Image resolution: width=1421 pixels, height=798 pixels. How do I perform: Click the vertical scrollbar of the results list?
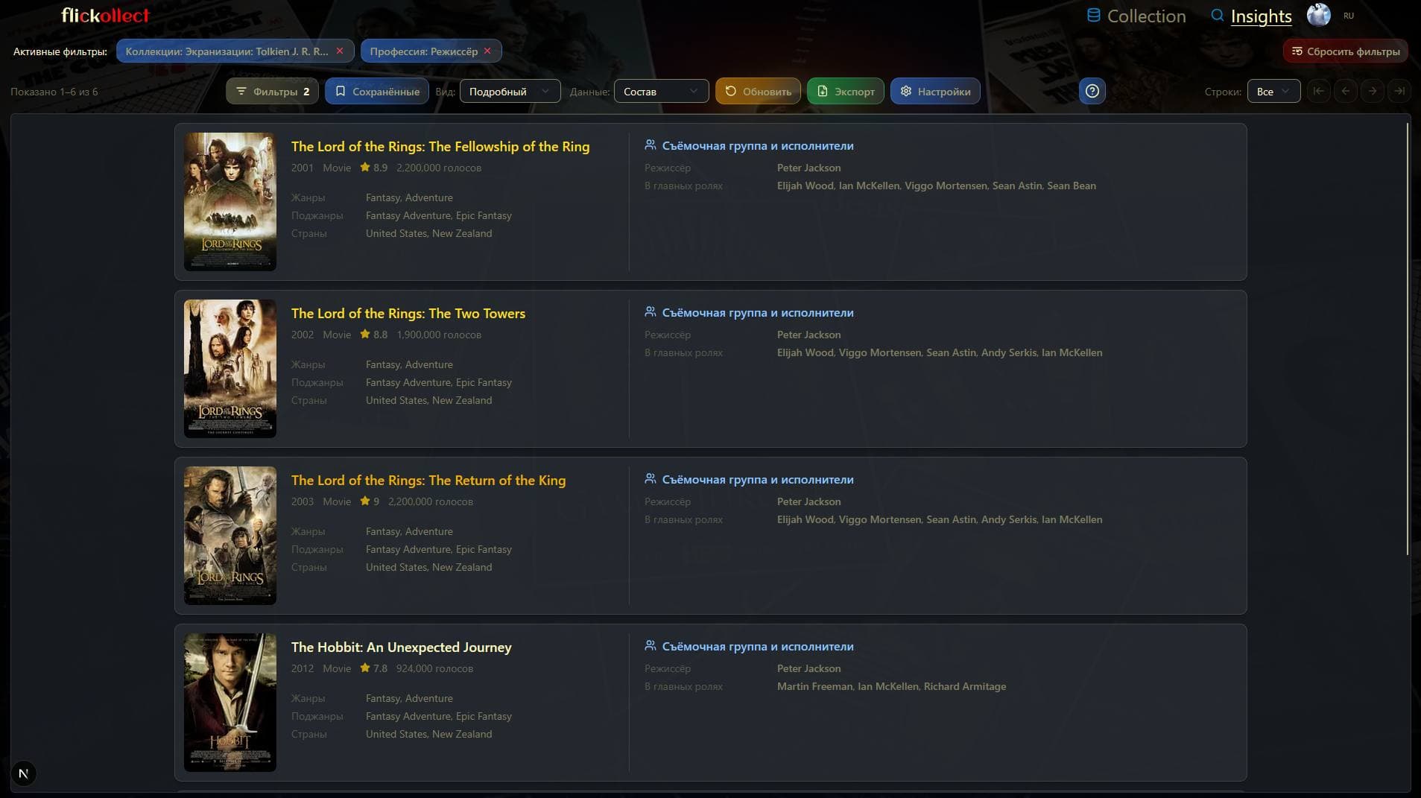point(1407,339)
